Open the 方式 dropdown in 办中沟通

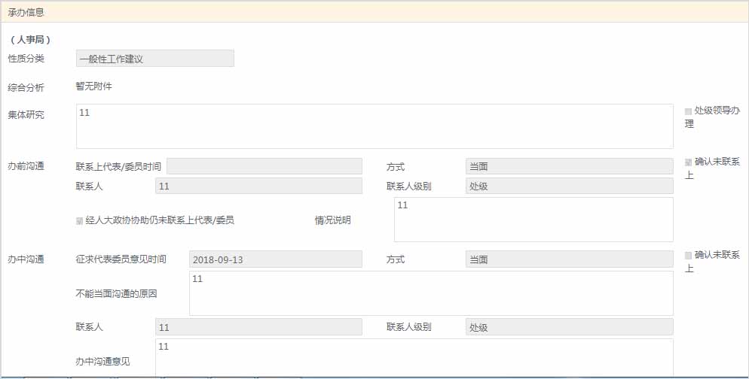point(569,259)
